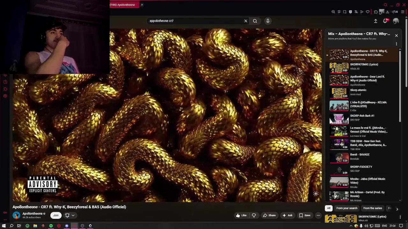This screenshot has height=229, width=408.
Task: Open the Apollontheone channel name link
Action: click(33, 214)
